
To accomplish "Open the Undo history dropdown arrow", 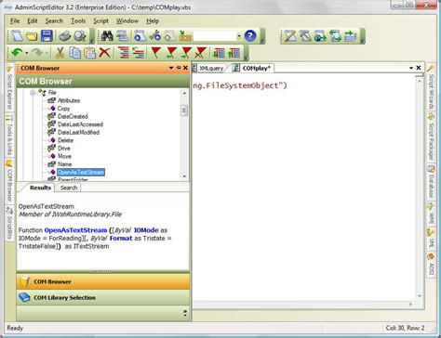I will pos(27,53).
